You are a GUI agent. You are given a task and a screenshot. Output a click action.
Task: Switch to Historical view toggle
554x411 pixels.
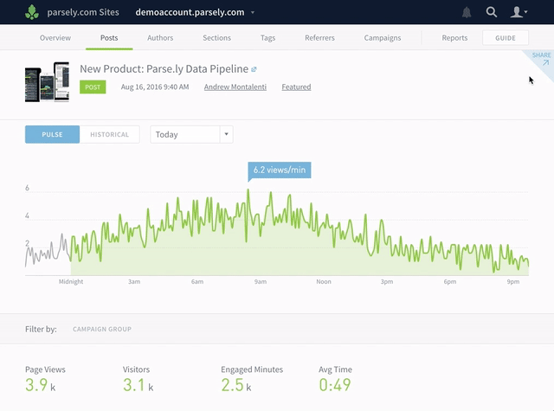[109, 134]
